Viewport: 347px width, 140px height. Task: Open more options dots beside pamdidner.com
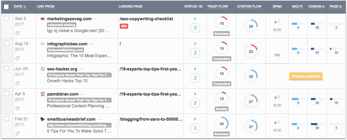82,94
